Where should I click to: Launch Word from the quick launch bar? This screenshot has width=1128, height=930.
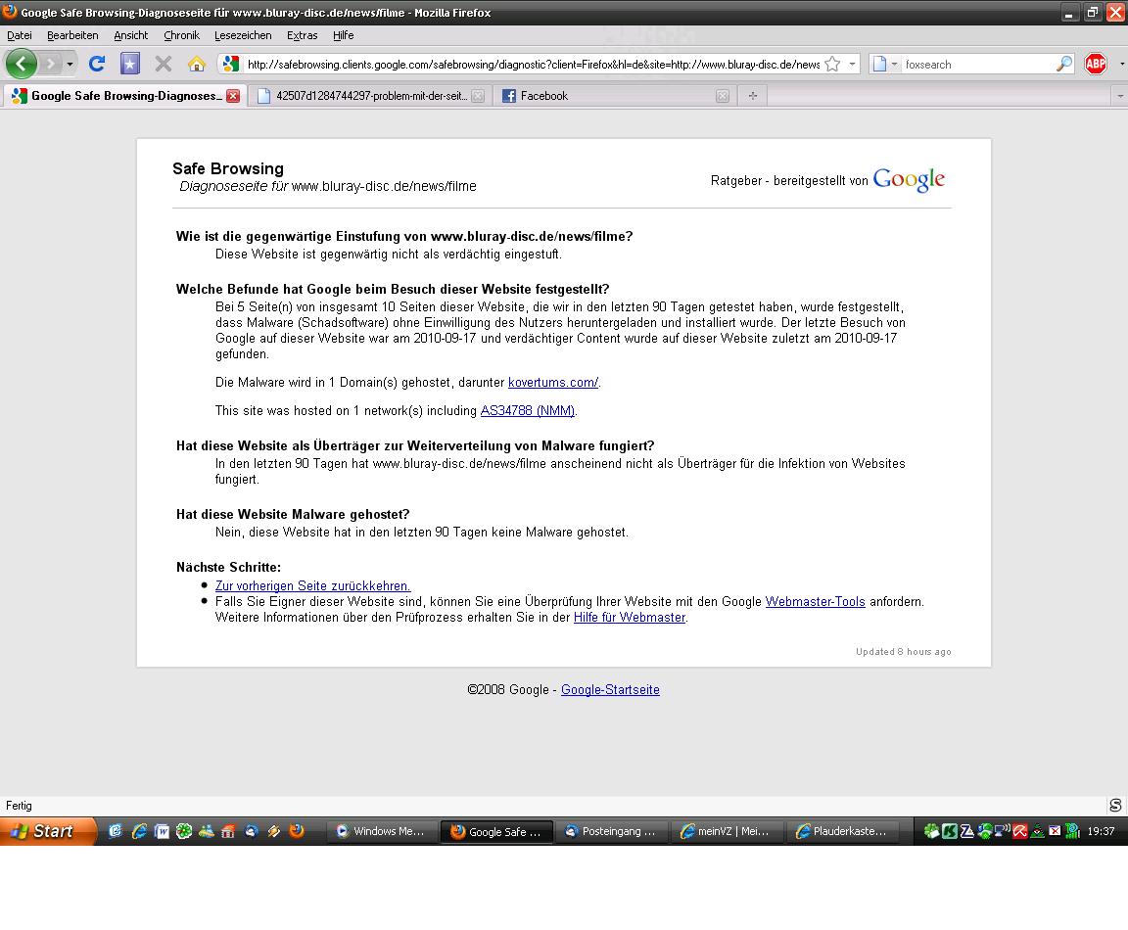(162, 831)
